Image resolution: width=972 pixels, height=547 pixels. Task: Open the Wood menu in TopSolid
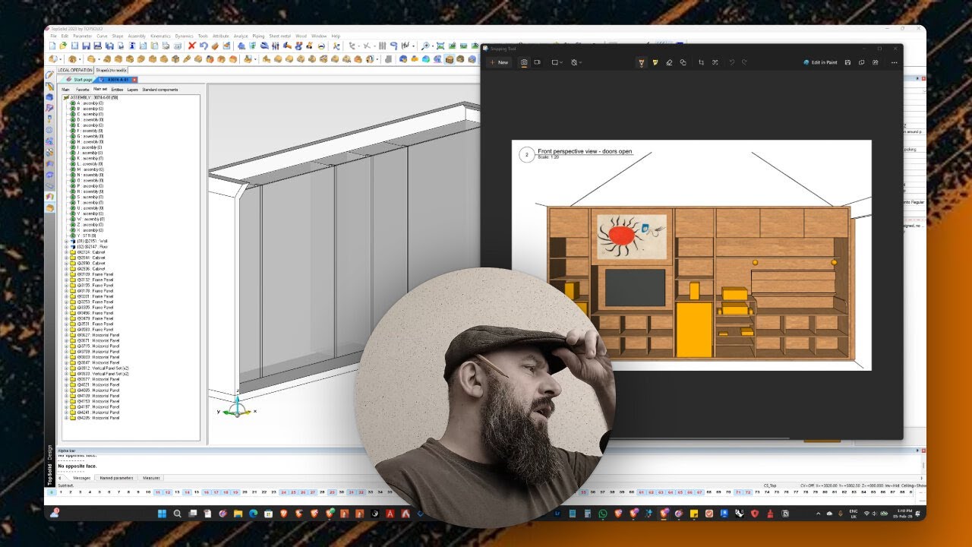pyautogui.click(x=301, y=36)
